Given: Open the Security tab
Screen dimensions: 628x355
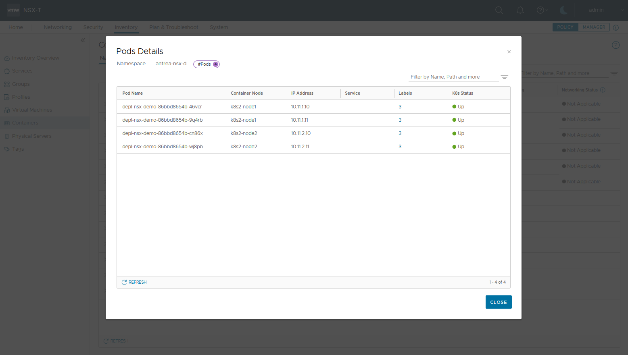Looking at the screenshot, I should click(93, 27).
